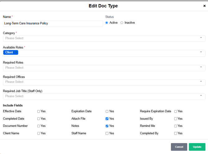Viewport: 208px width, 154px height.
Task: Click the Client role tag
Action: [9, 53]
